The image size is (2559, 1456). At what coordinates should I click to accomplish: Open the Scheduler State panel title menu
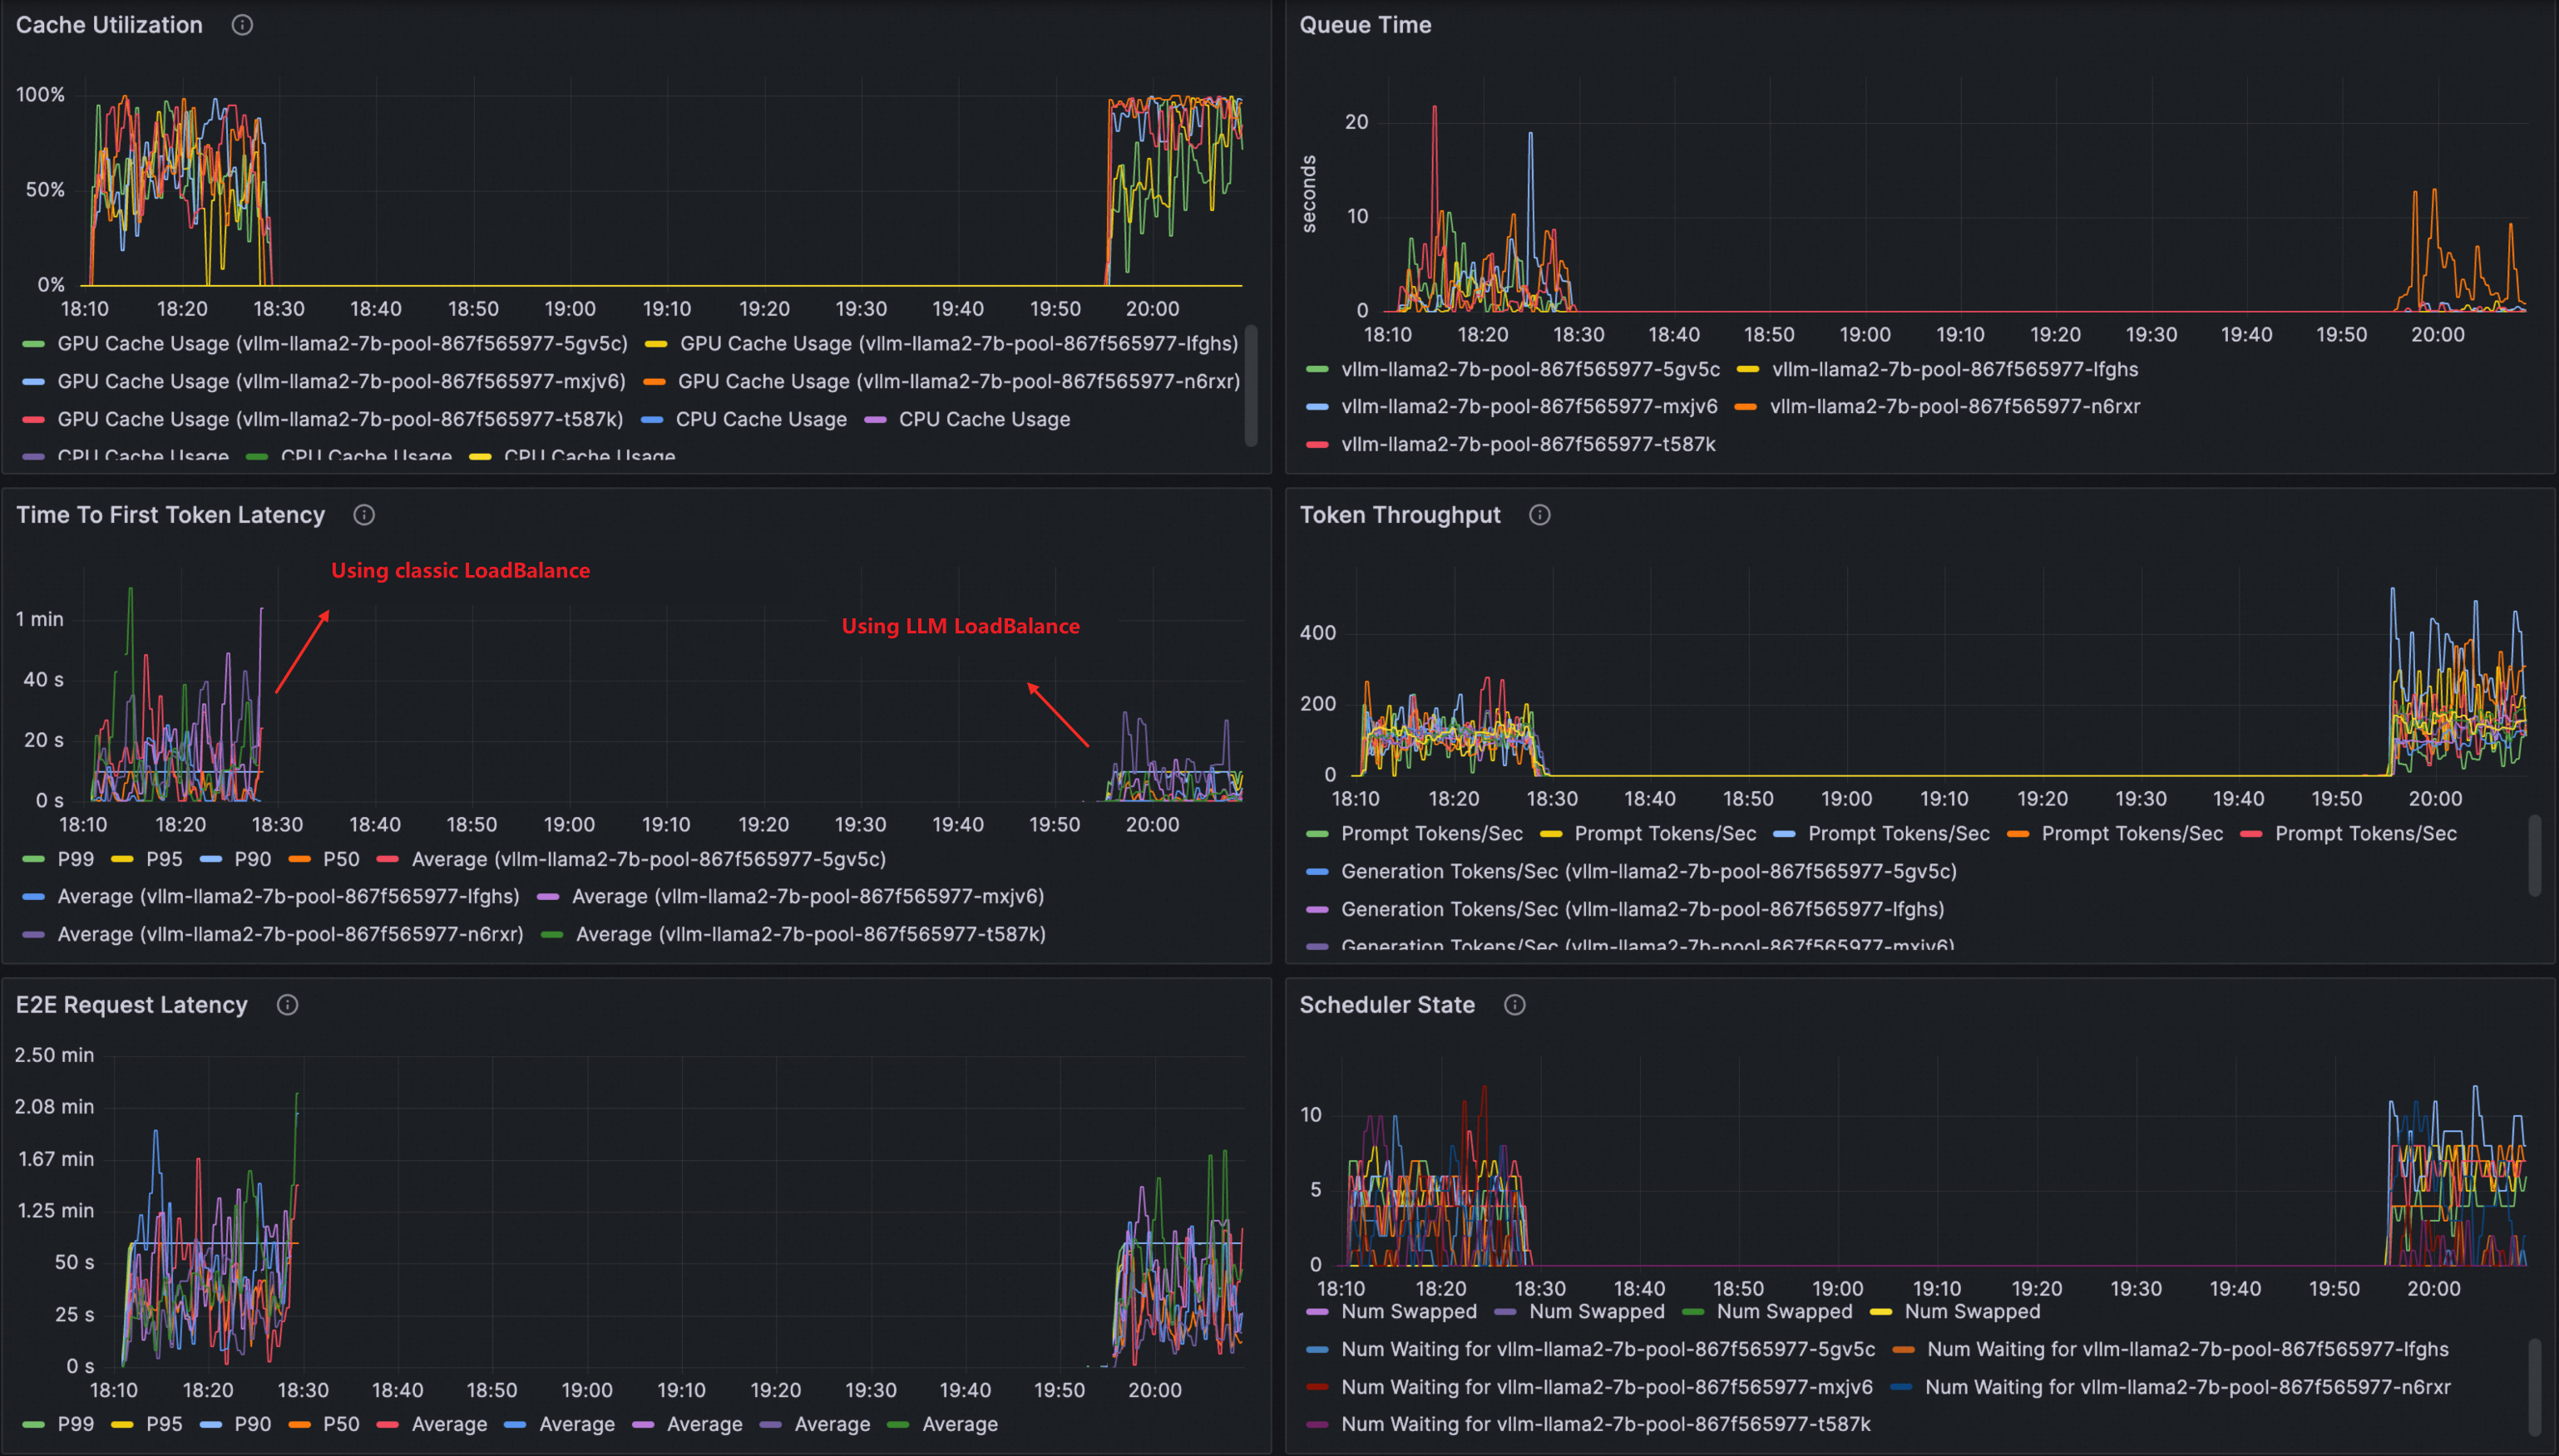1386,1005
